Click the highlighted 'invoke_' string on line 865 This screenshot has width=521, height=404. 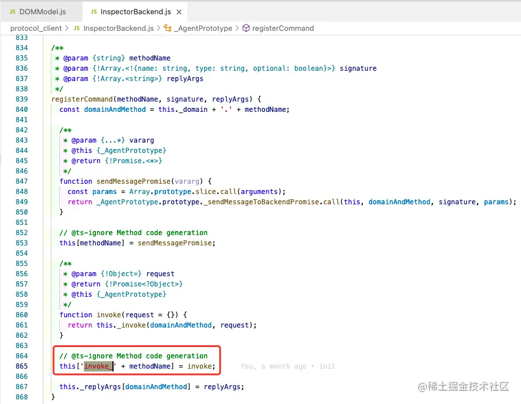coord(98,366)
